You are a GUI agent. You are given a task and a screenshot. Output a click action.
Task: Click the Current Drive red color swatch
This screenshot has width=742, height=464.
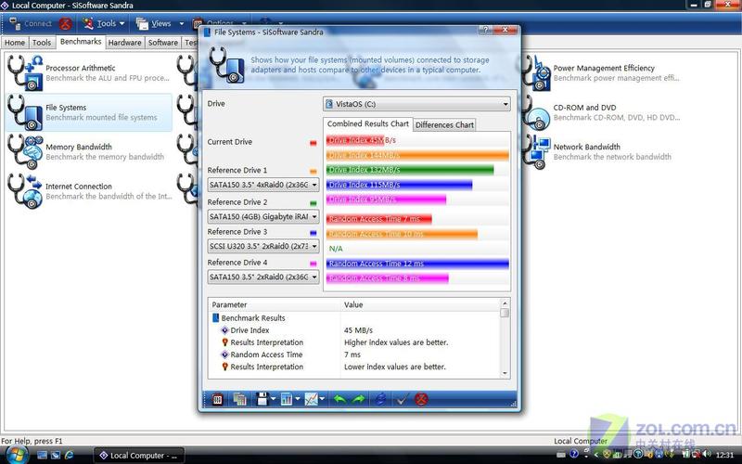coord(313,143)
